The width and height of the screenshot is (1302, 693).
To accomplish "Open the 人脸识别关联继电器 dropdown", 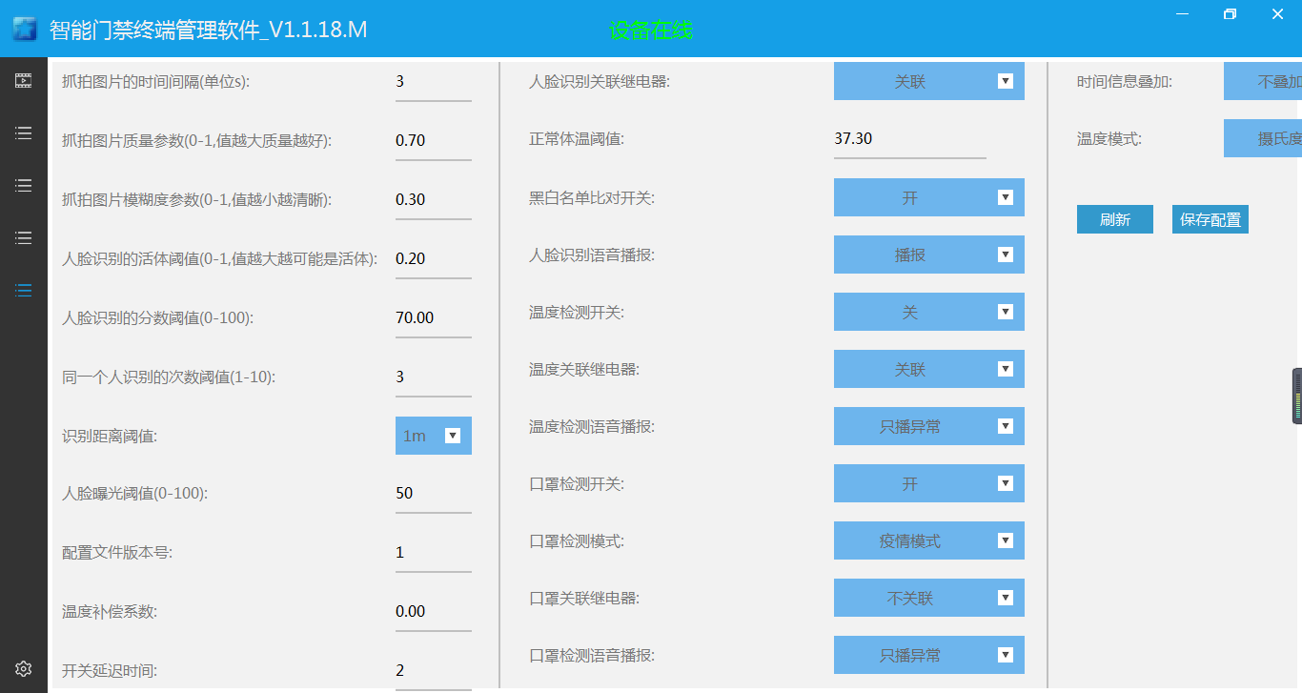I will (928, 82).
